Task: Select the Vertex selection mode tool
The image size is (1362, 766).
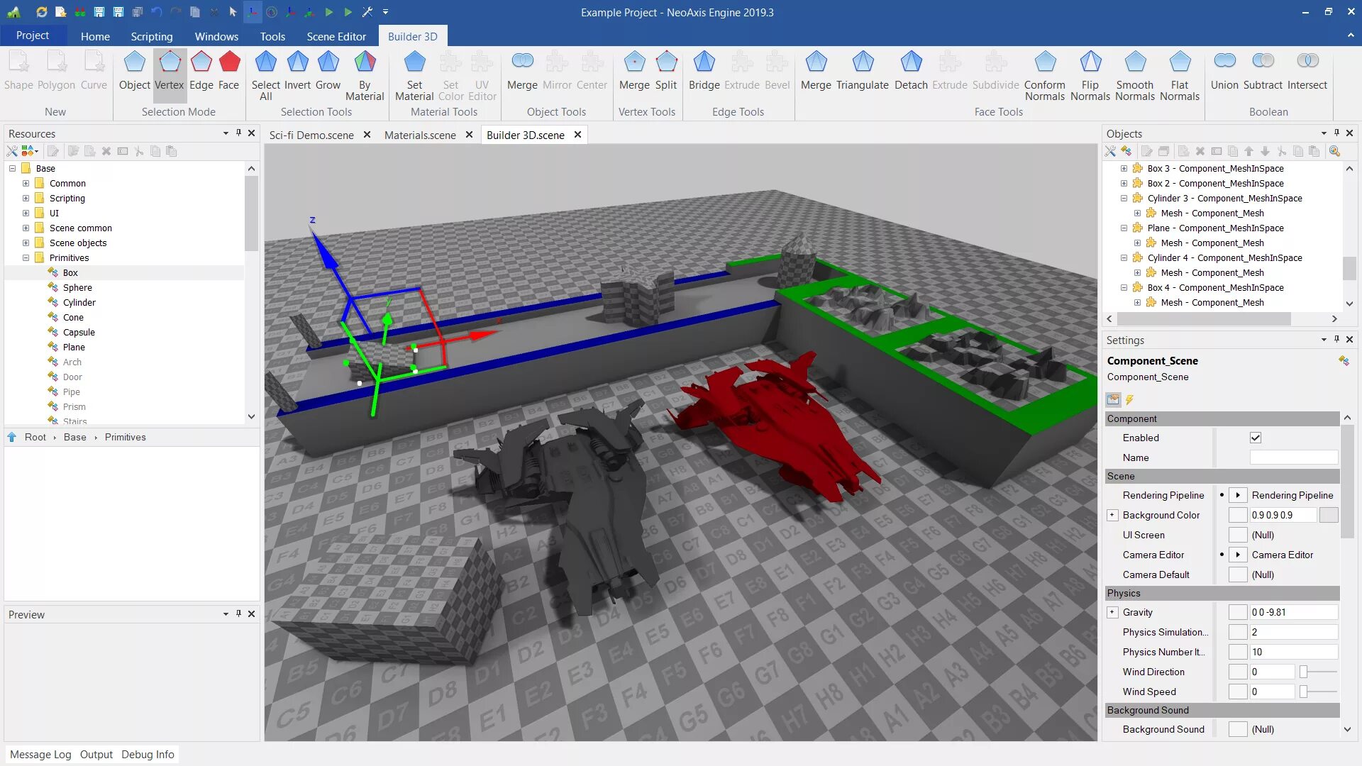Action: (168, 70)
